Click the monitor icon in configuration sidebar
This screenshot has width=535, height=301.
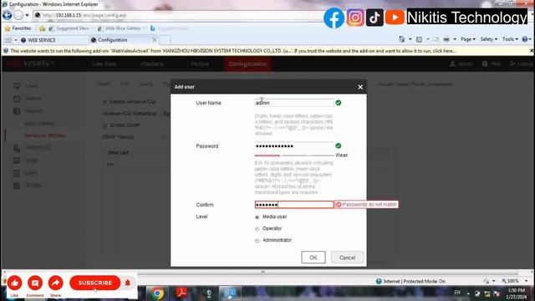17,85
